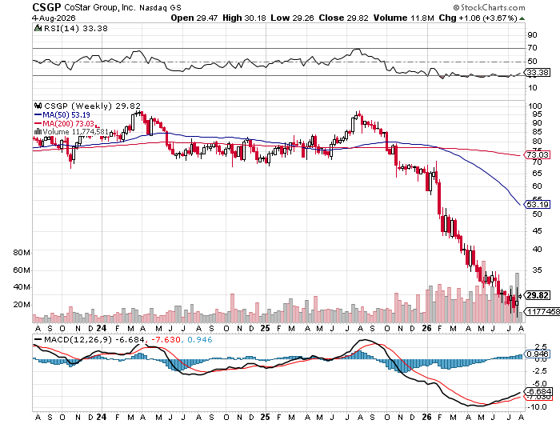Click the 100 price axis label
The height and width of the screenshot is (424, 560).
pyautogui.click(x=534, y=106)
